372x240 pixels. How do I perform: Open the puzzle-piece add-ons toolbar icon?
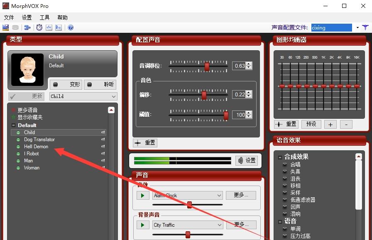pyautogui.click(x=27, y=27)
